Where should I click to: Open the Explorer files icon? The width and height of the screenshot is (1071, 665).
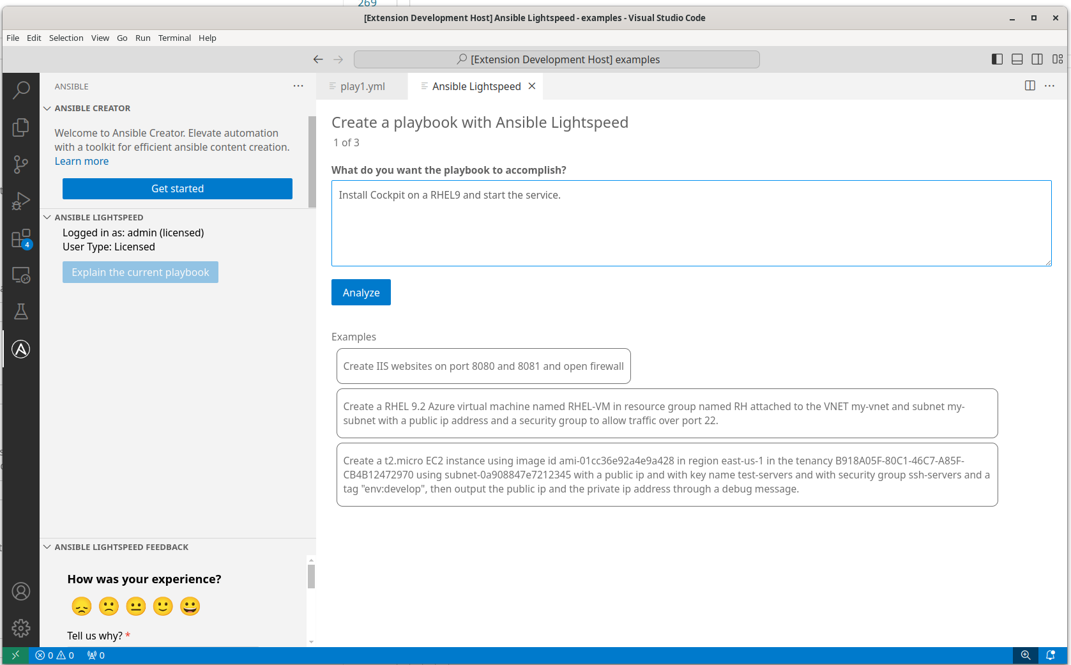[x=21, y=127]
